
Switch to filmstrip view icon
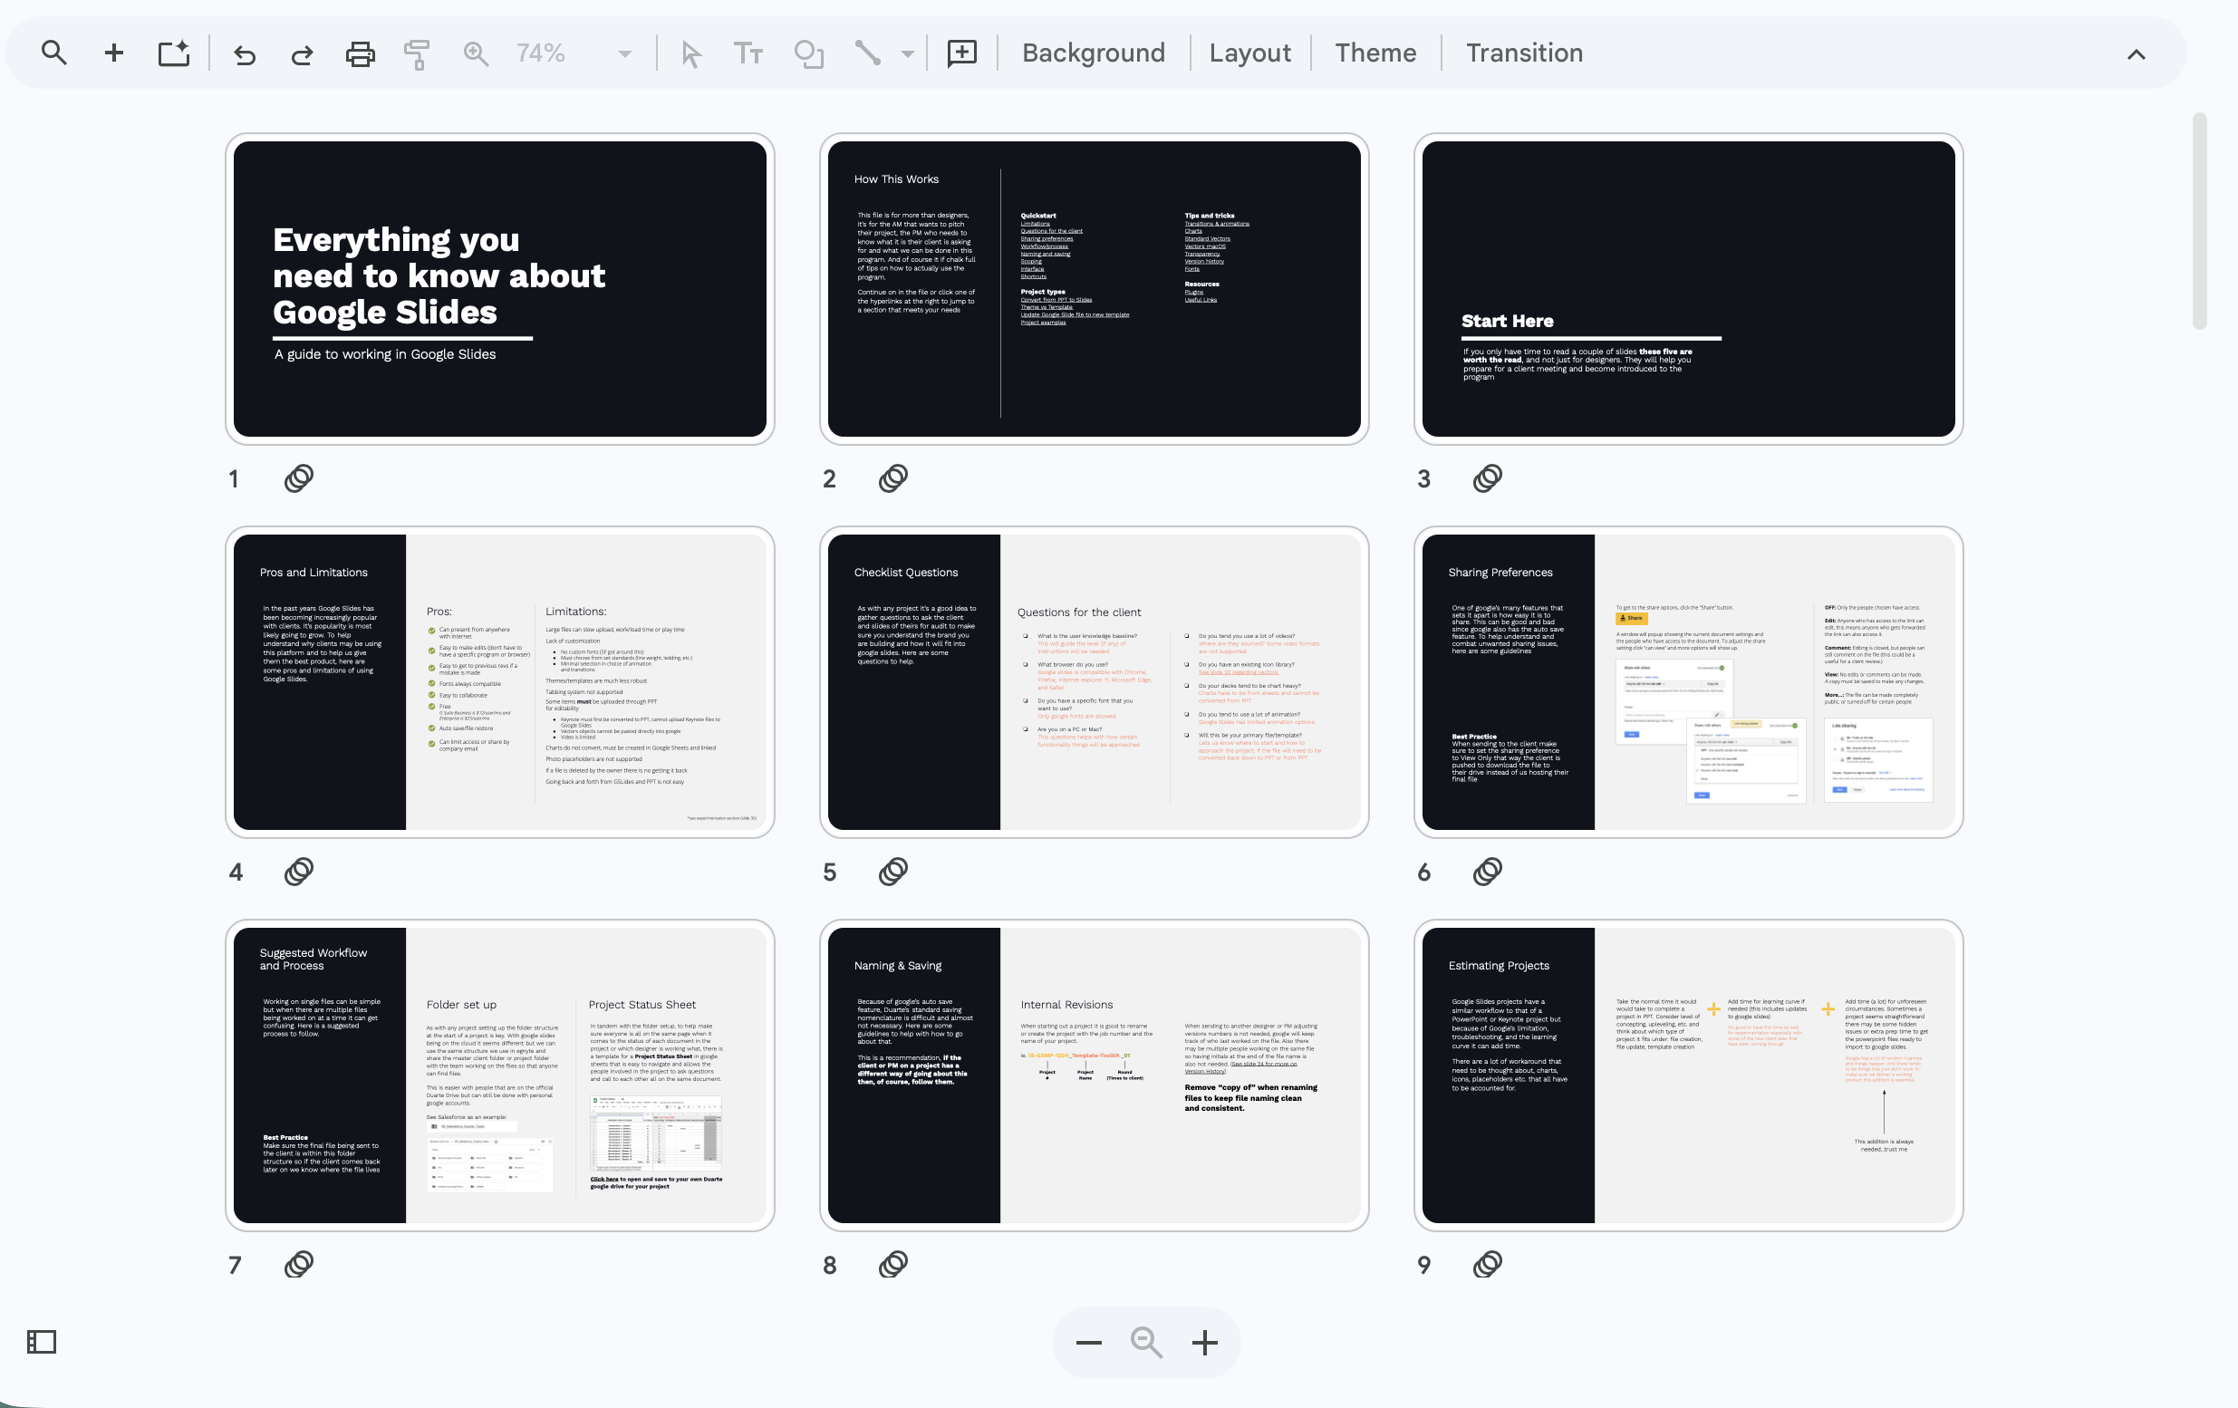[42, 1342]
